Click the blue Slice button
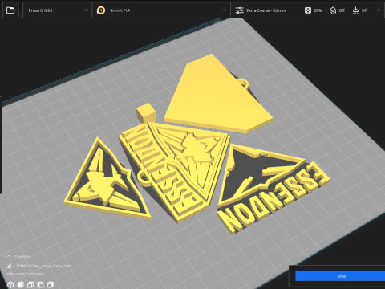The image size is (385, 289). 340,276
